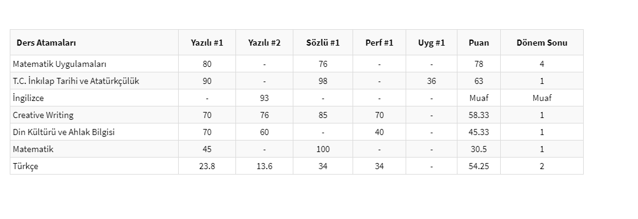
Task: Select the Dönem Sonu column header
Action: pos(542,43)
